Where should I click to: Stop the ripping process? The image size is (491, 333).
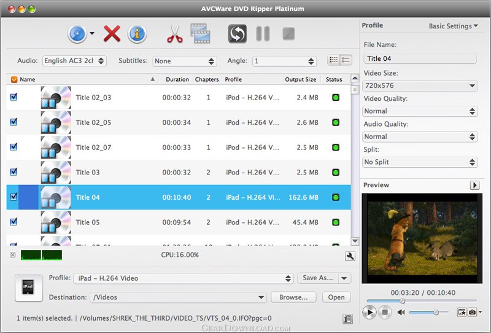click(x=288, y=34)
